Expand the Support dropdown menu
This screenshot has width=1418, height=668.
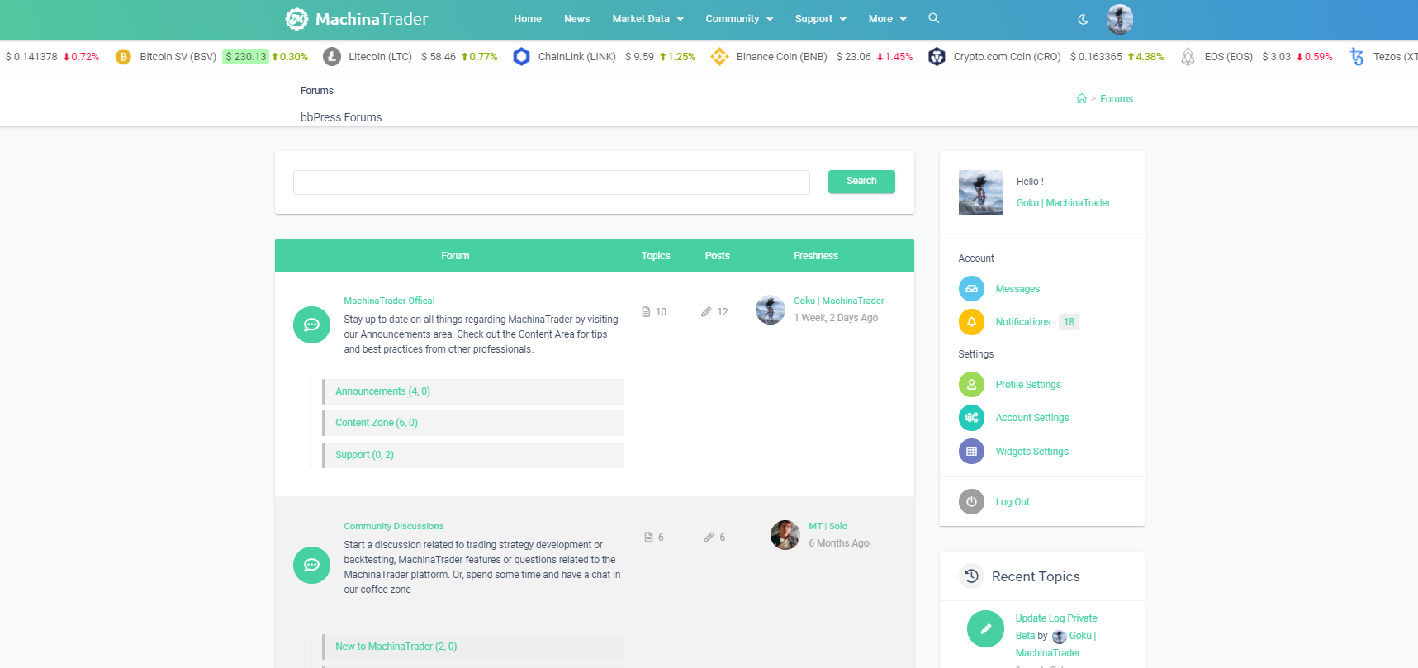coord(821,19)
